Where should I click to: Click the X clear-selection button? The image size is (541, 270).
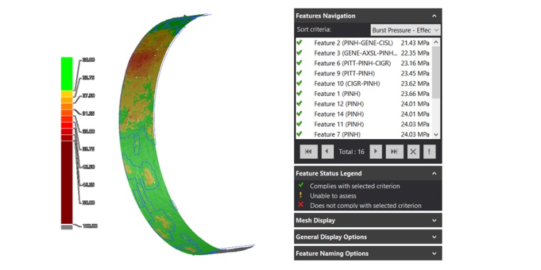click(x=413, y=151)
